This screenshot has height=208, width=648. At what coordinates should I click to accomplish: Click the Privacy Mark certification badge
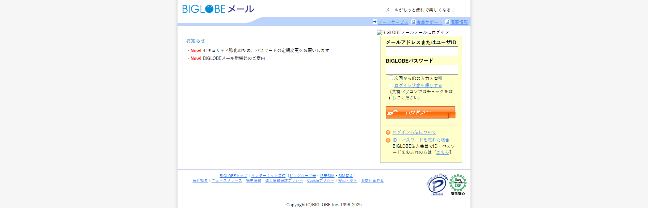point(437,185)
